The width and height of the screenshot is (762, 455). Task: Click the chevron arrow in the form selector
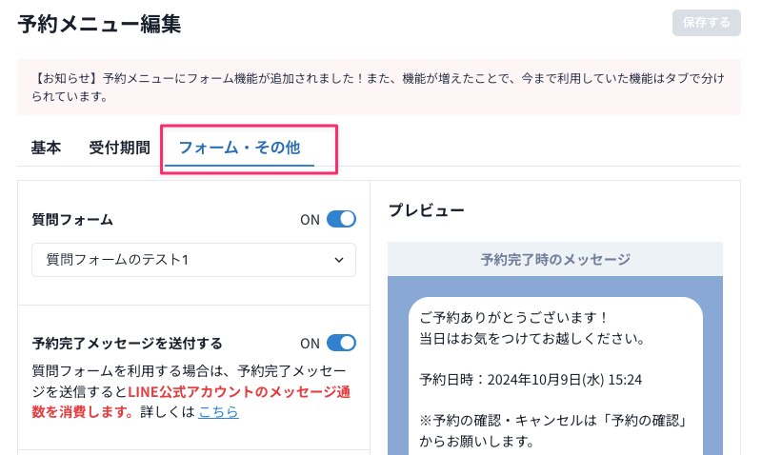339,260
